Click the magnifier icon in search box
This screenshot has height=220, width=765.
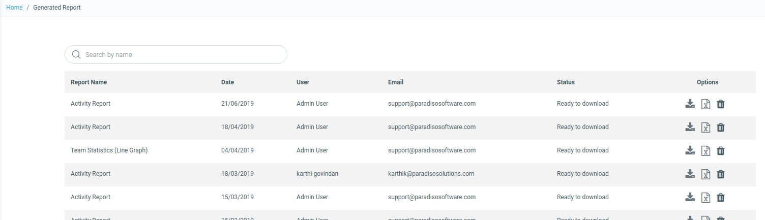pyautogui.click(x=77, y=55)
